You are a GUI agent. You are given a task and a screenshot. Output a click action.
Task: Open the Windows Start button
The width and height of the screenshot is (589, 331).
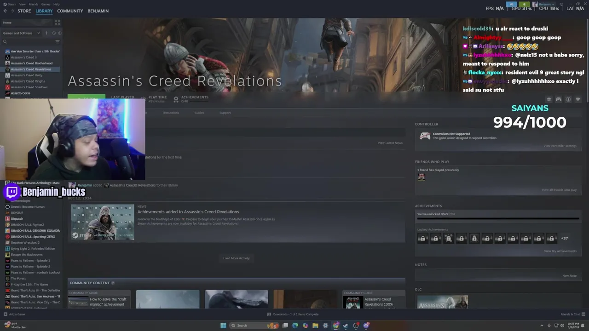(223, 325)
